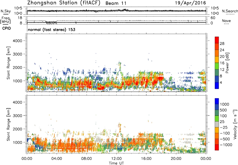Click the 'N.Sky' legend label
The image size is (238, 165).
pos(6,11)
